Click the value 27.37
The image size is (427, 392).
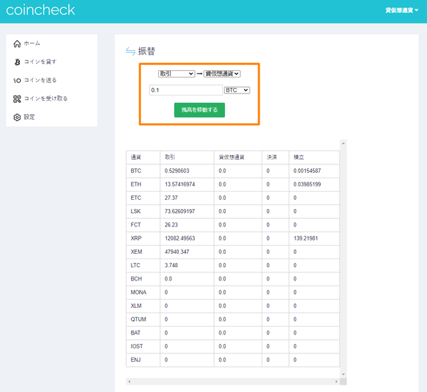point(171,198)
